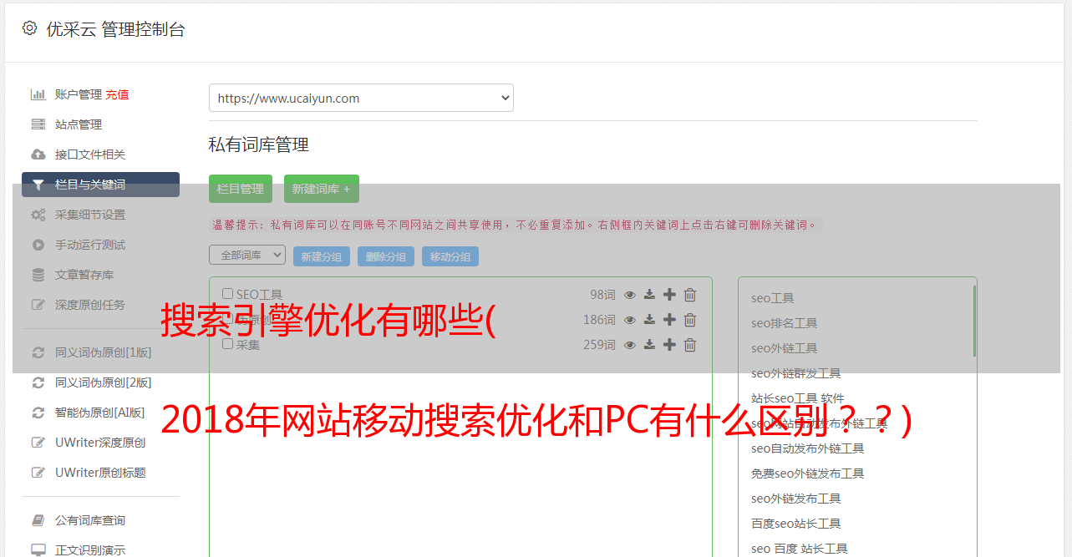Viewport: 1072px width, 557px height.
Task: Open 站点管理 via its server icon
Action: point(38,124)
